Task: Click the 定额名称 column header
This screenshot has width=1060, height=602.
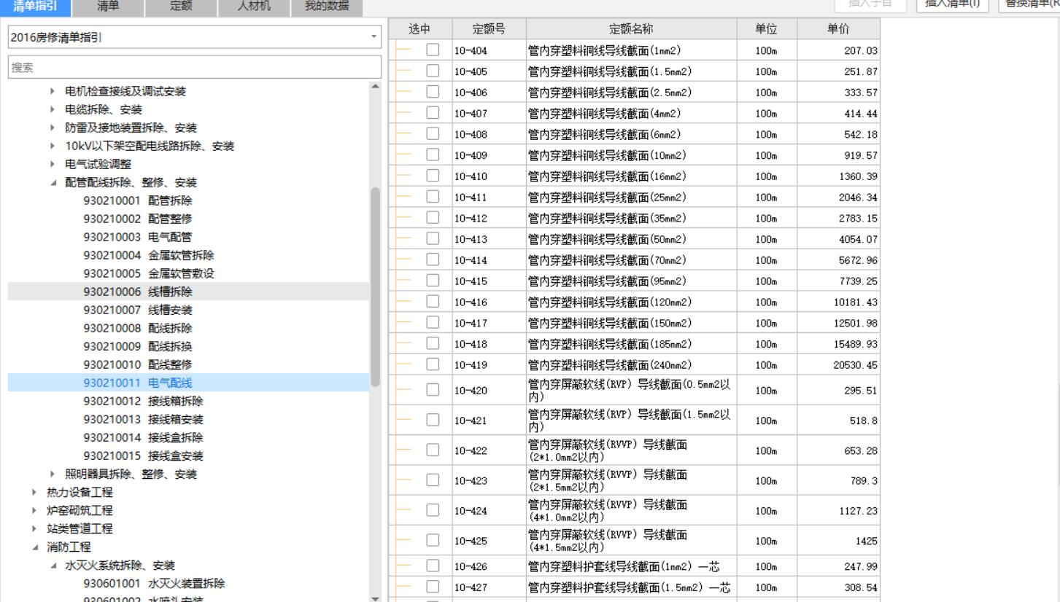Action: pyautogui.click(x=631, y=29)
